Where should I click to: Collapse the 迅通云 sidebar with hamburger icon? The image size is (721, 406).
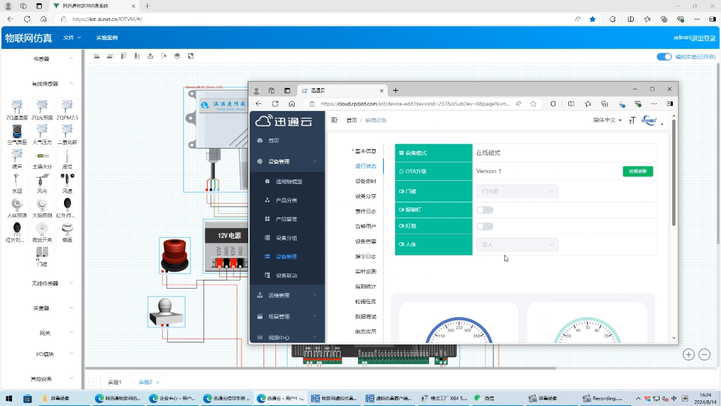point(335,120)
